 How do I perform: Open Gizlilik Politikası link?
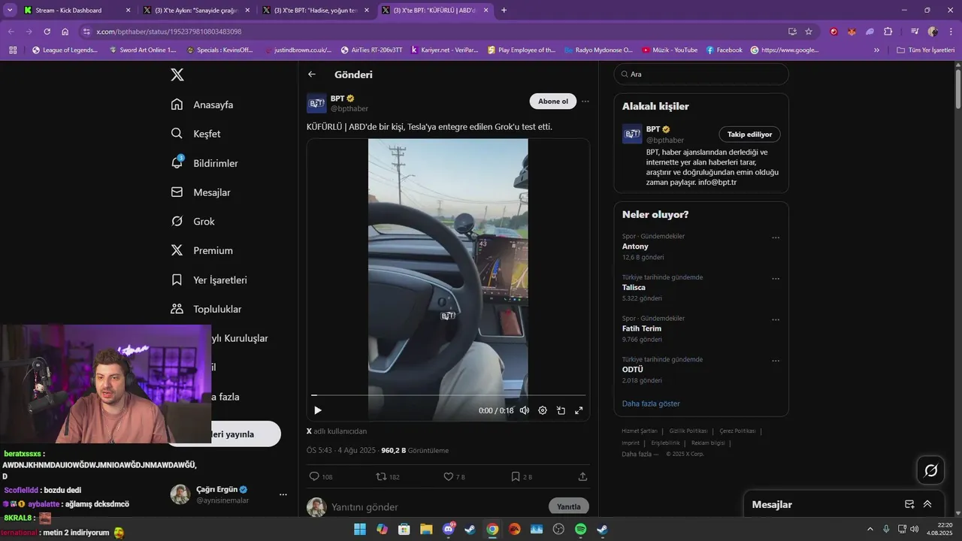click(688, 431)
